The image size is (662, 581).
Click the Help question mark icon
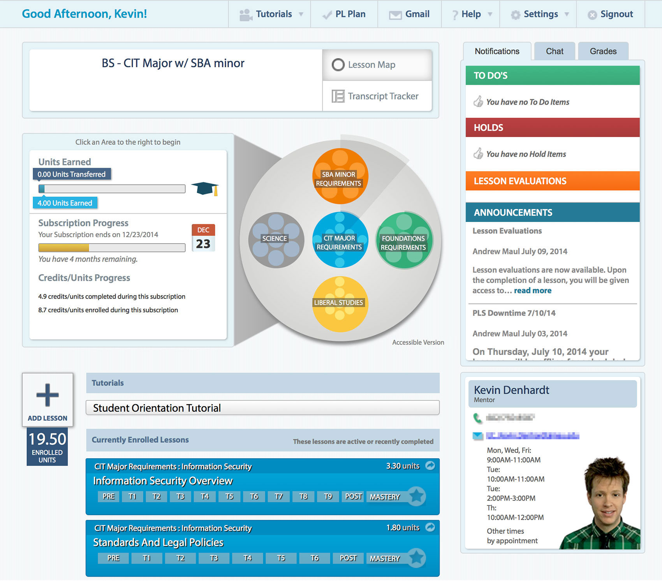coord(455,15)
